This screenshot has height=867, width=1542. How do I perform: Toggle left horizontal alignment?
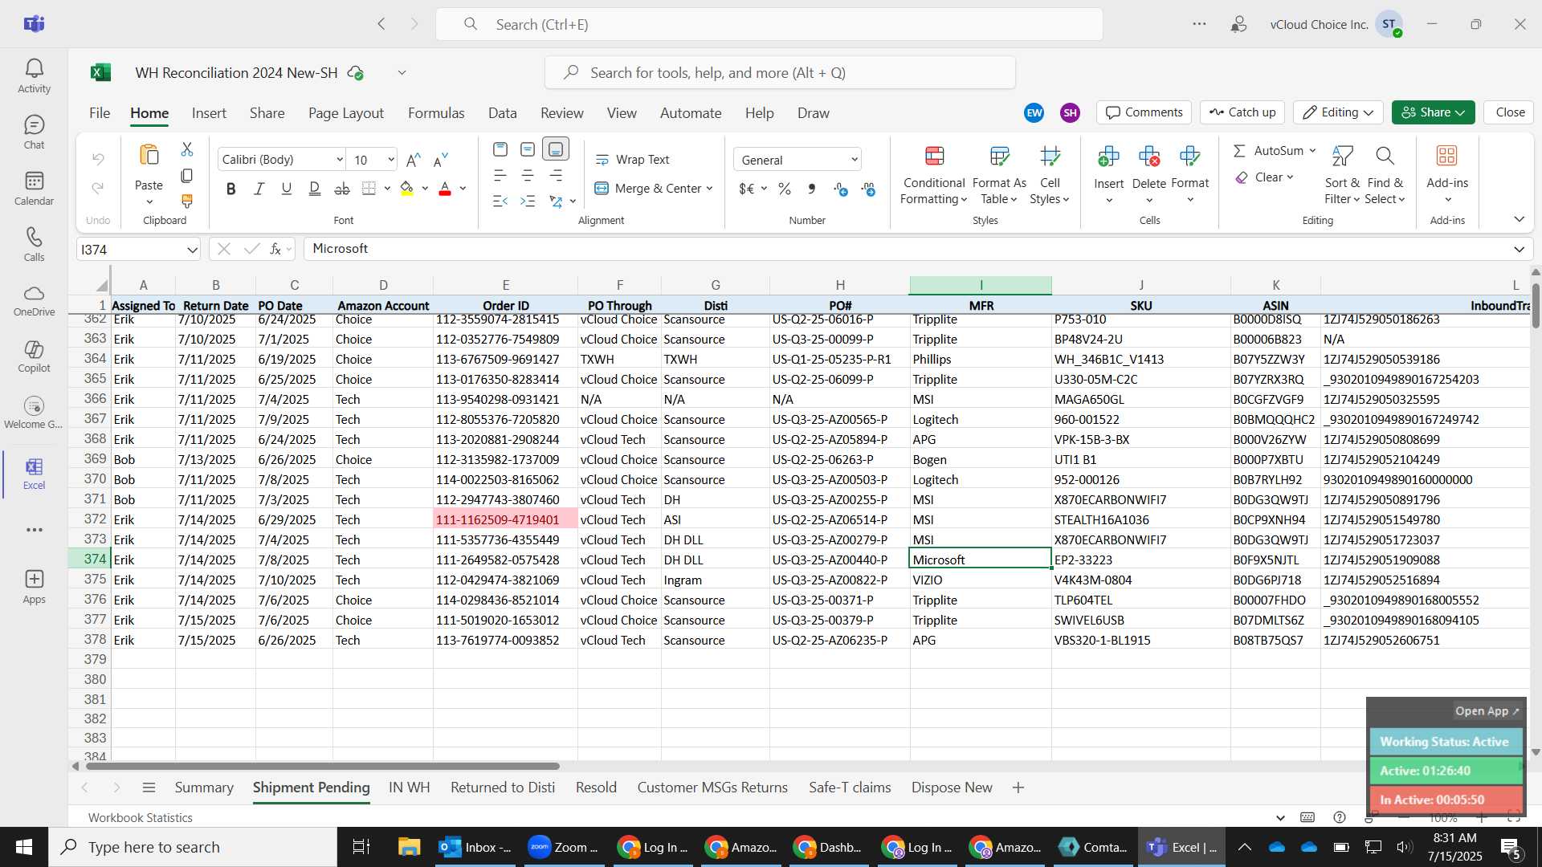pos(500,175)
